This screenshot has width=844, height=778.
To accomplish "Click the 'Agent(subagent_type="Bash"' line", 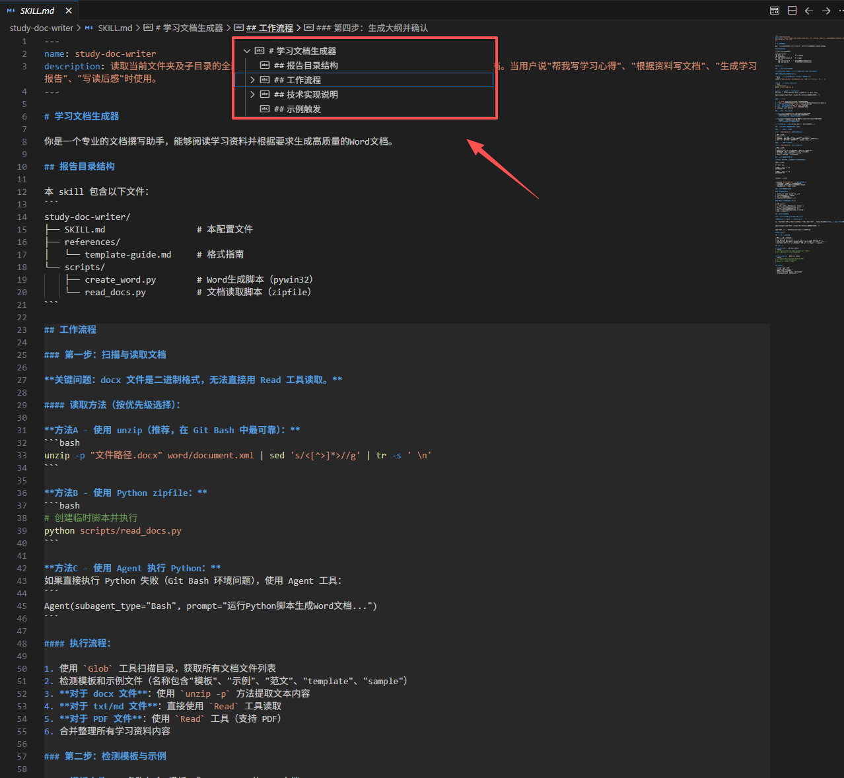I will [211, 606].
